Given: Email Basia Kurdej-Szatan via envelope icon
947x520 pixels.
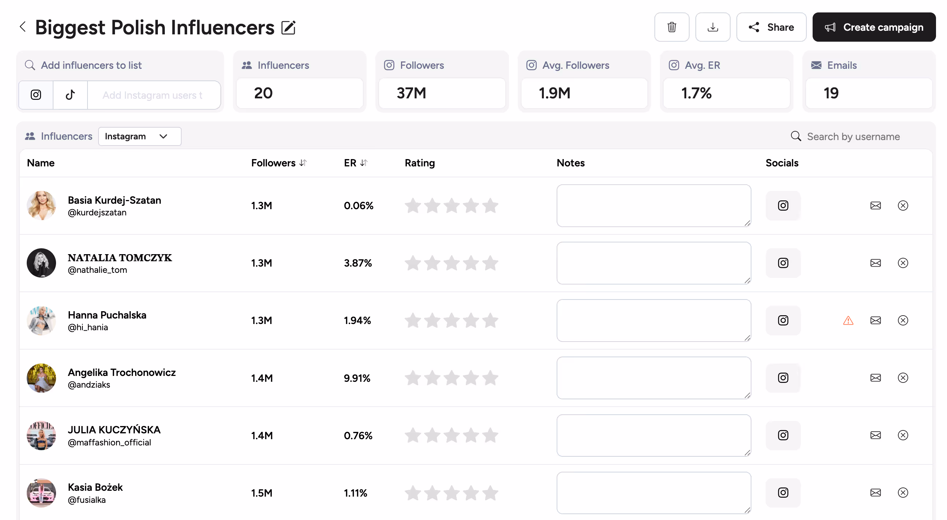Looking at the screenshot, I should pos(875,206).
